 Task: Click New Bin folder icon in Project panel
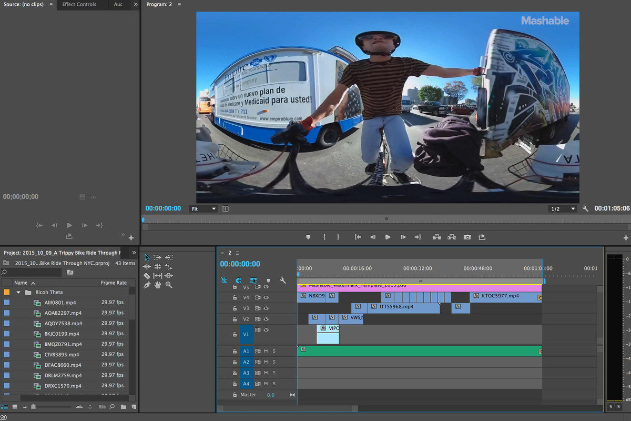click(x=123, y=407)
